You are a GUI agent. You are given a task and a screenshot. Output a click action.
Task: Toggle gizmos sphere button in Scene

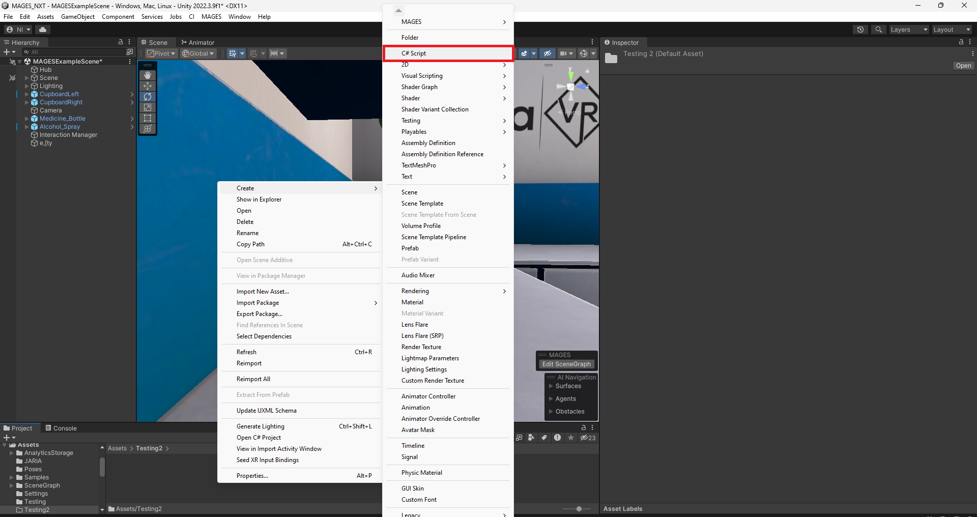tap(584, 53)
